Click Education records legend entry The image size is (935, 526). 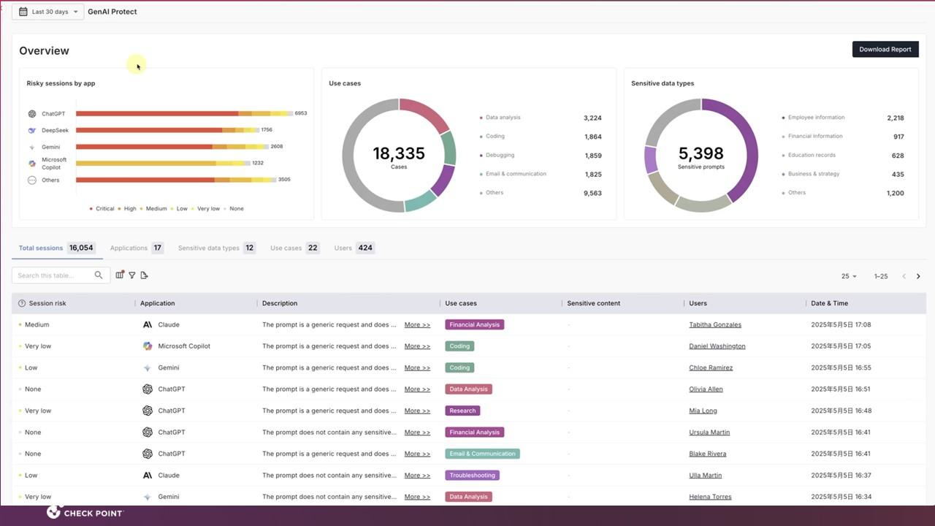(843, 156)
